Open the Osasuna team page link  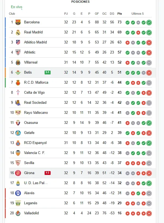(31, 123)
